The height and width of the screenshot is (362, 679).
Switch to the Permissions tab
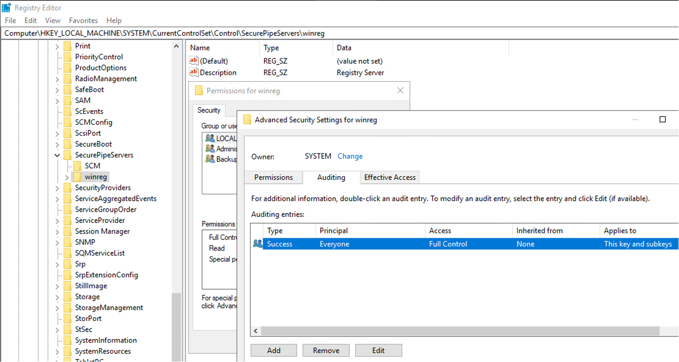[273, 177]
